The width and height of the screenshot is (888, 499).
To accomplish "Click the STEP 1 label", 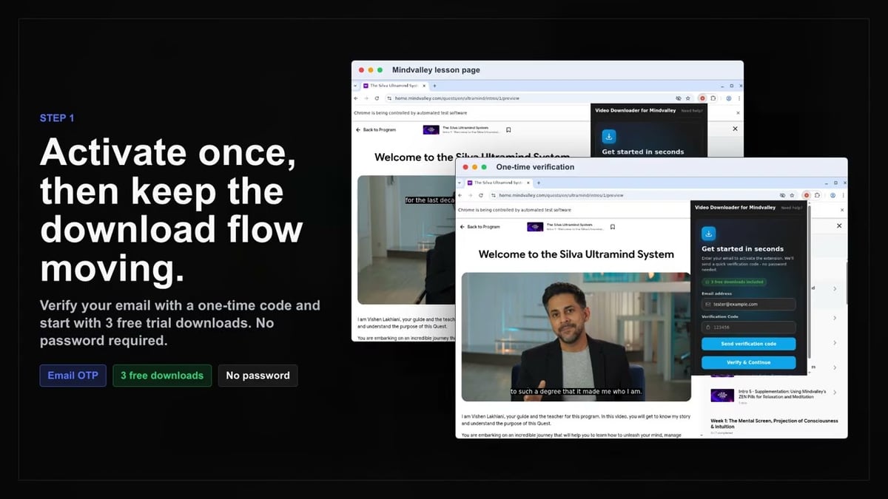I will [x=57, y=118].
